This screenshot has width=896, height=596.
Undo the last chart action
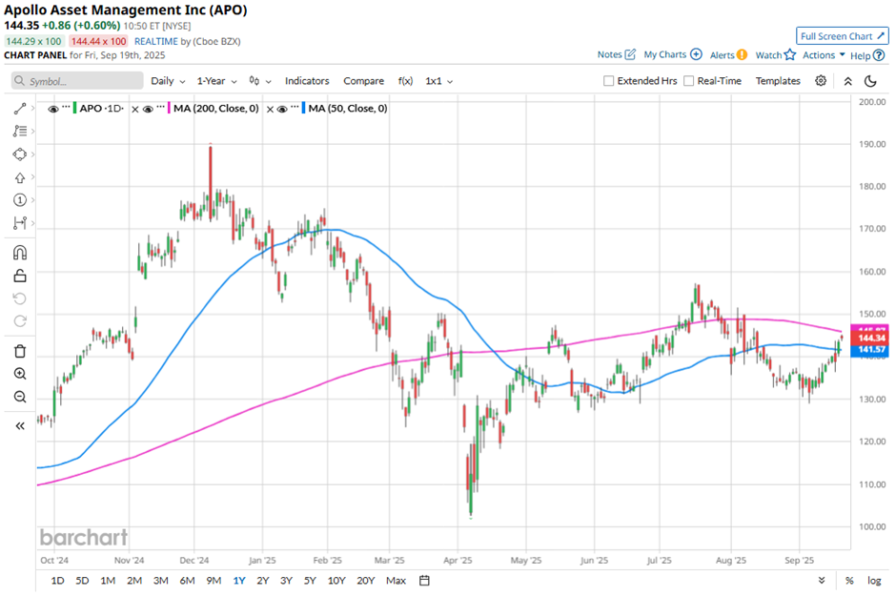(x=20, y=298)
